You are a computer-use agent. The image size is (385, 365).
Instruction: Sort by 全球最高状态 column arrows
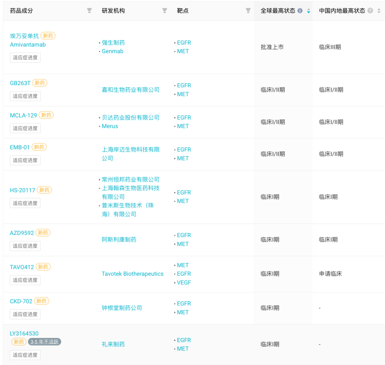click(309, 11)
